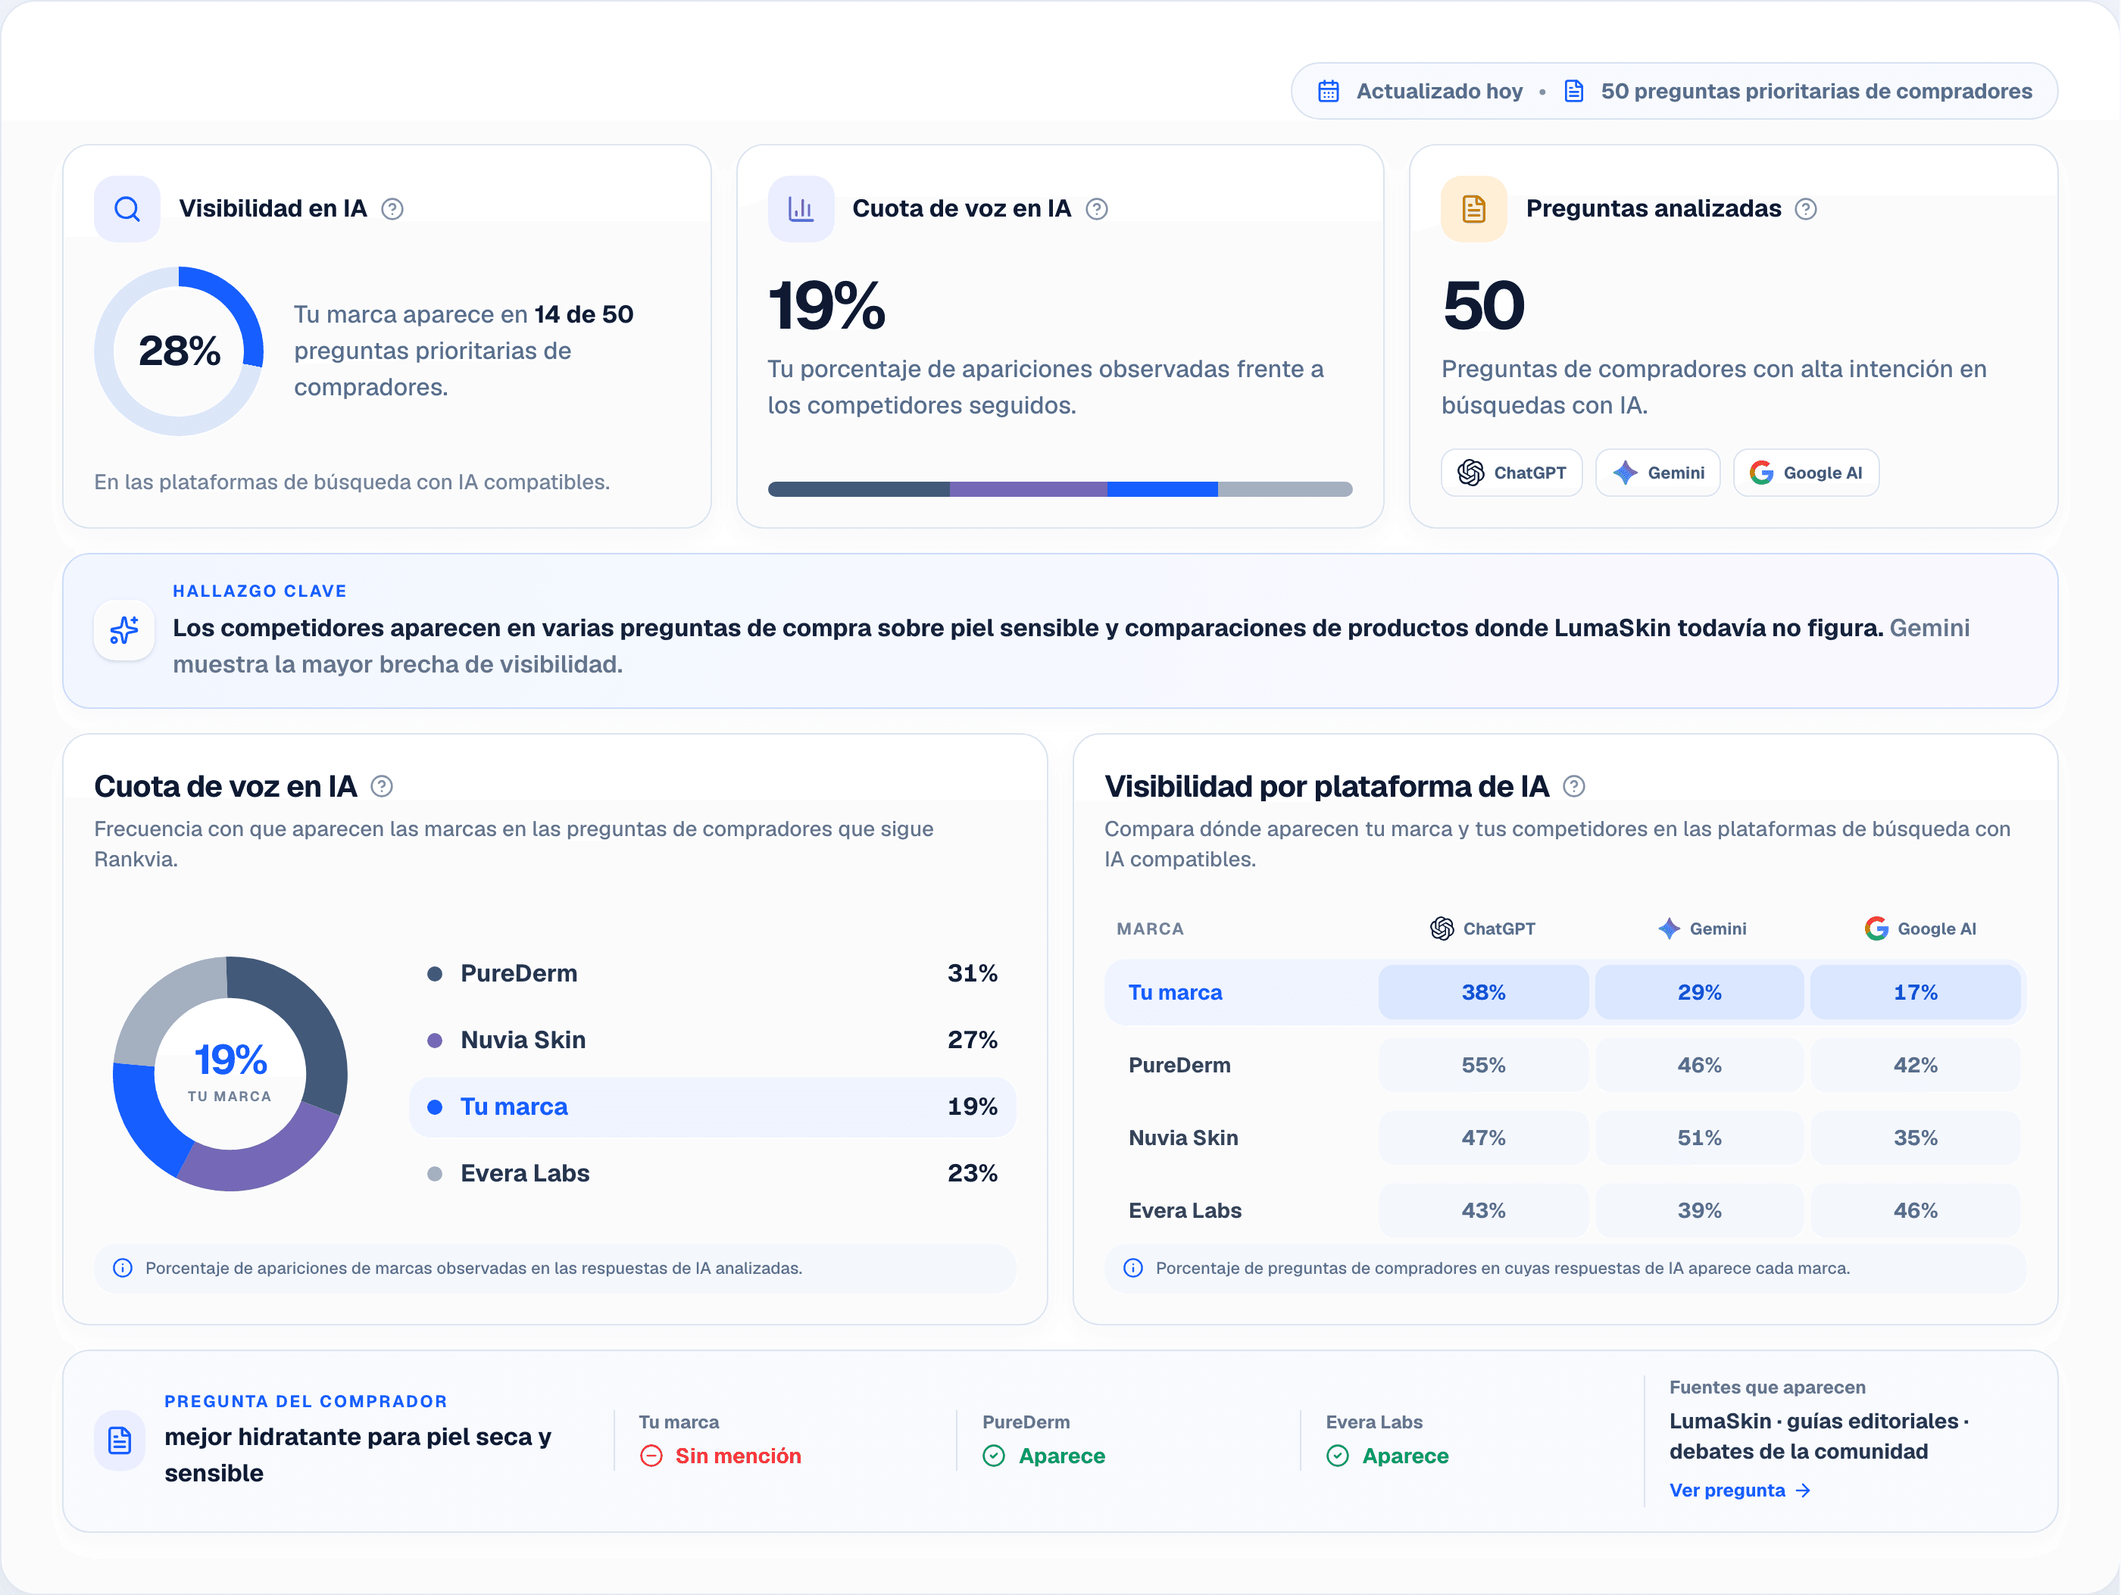
Task: Click Tu marca Gemini cell showing 29%
Action: 1699,992
